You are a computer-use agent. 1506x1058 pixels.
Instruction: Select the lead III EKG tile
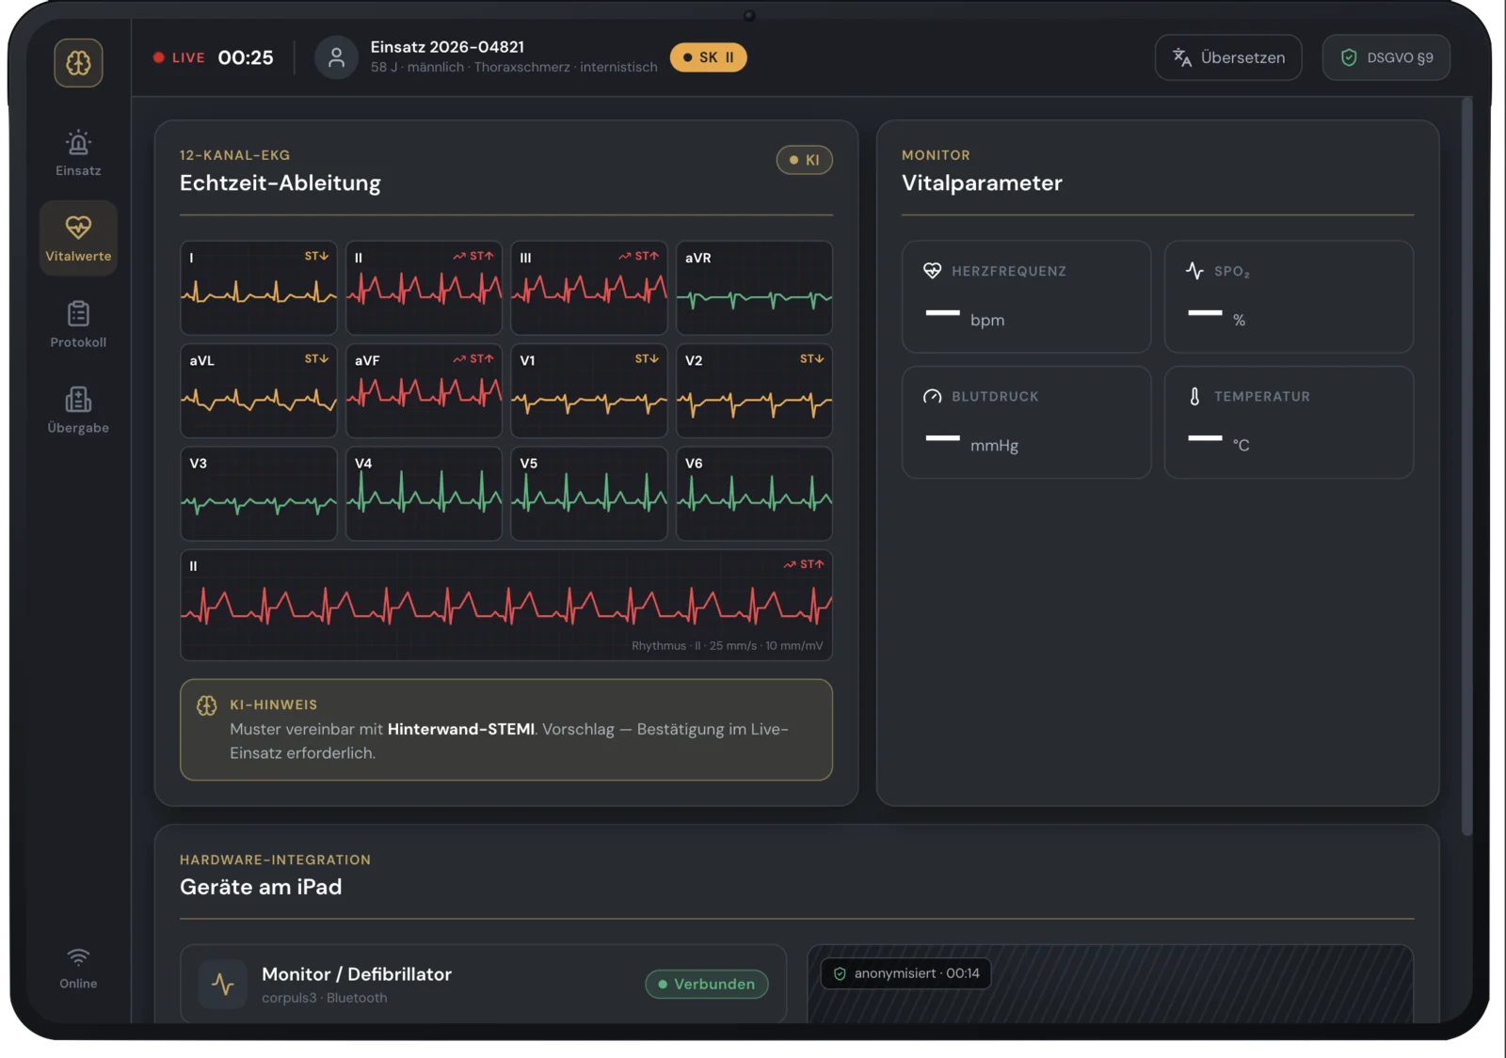[x=589, y=288]
